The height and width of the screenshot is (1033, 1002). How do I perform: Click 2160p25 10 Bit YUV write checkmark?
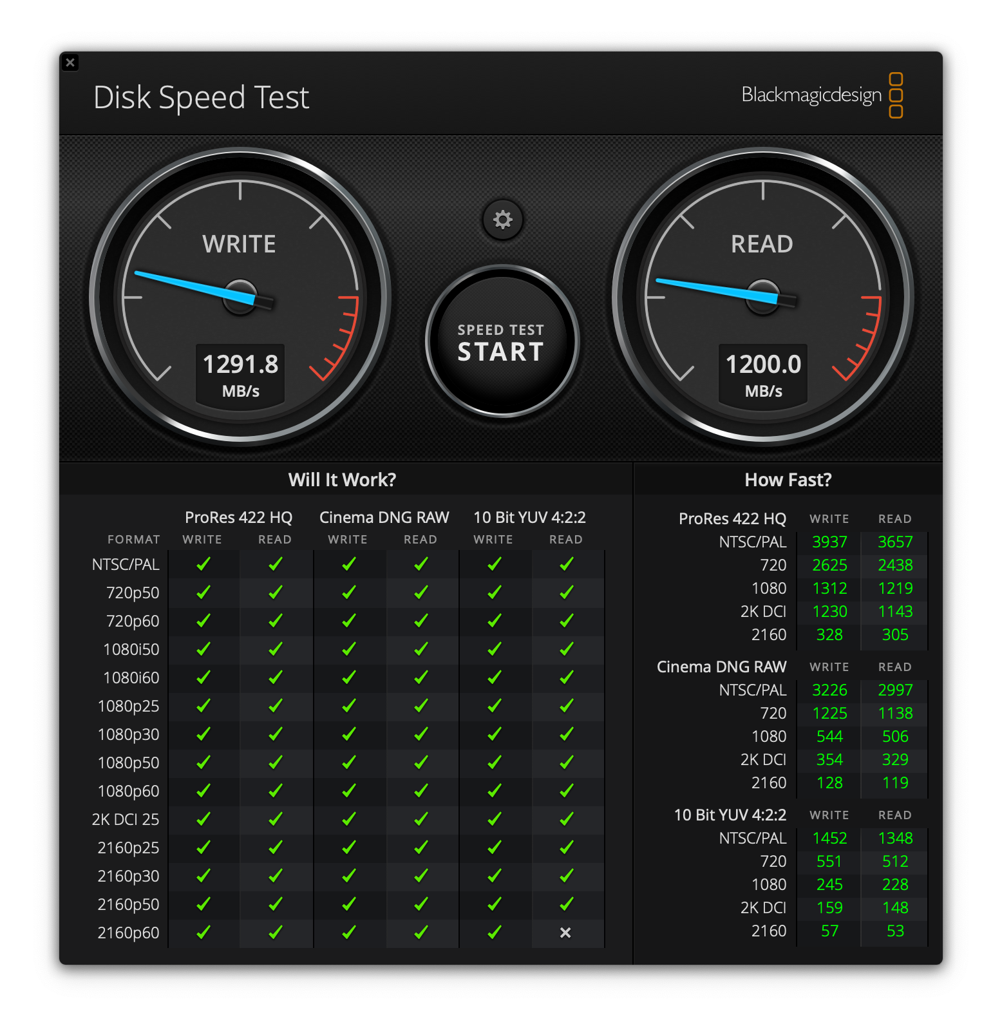coord(495,848)
